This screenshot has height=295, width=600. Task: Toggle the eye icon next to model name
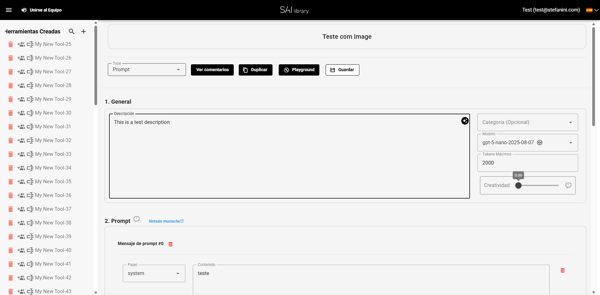click(540, 143)
